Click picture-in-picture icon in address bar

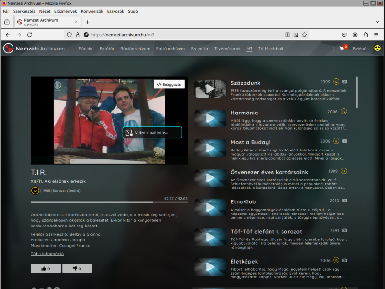(x=296, y=35)
